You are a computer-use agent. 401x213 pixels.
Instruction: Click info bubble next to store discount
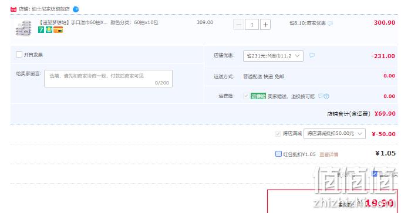(x=312, y=55)
